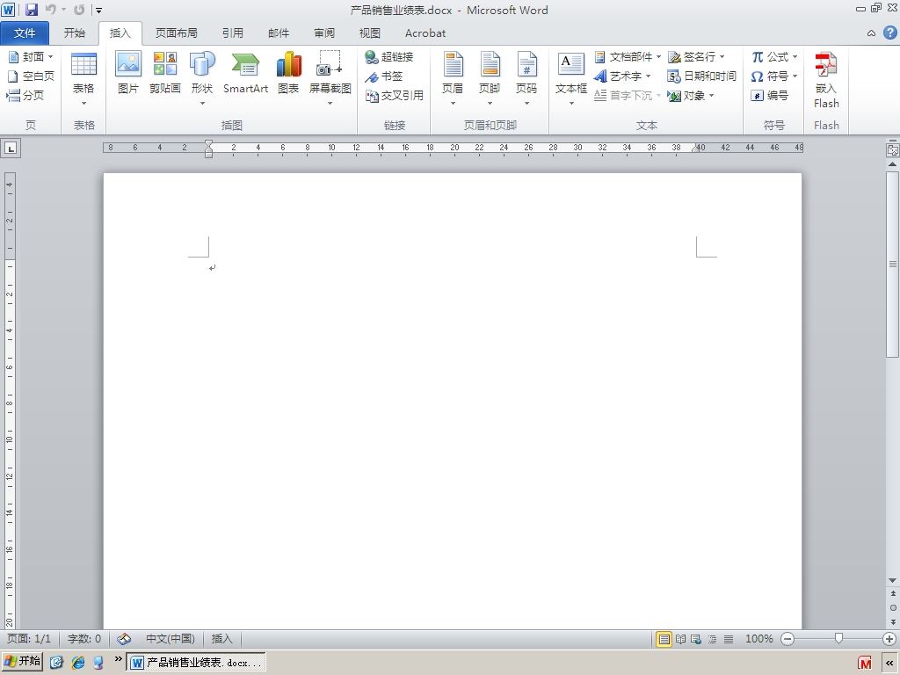Open 交叉引用 cross-reference dialog
Screen dimensions: 900x675
coord(395,95)
